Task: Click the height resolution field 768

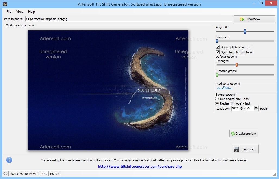Action: [250, 108]
